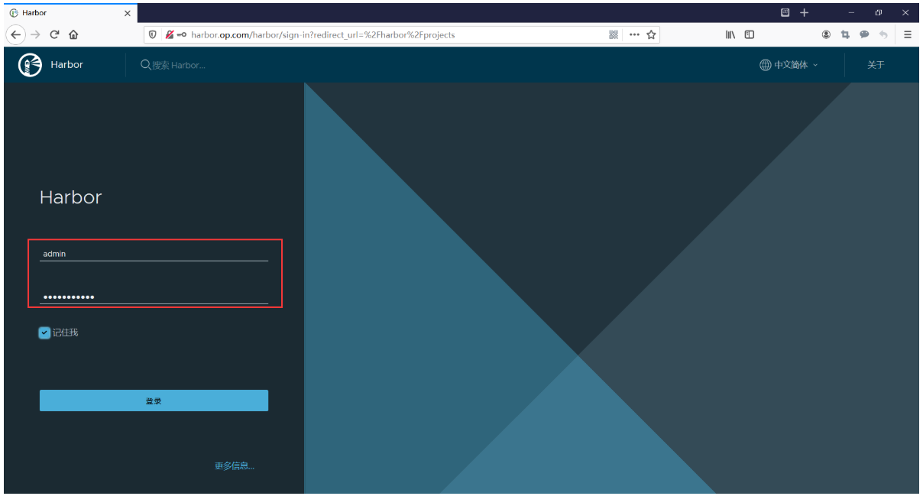Click the browser forward arrow
Image resolution: width=923 pixels, height=496 pixels.
click(35, 34)
